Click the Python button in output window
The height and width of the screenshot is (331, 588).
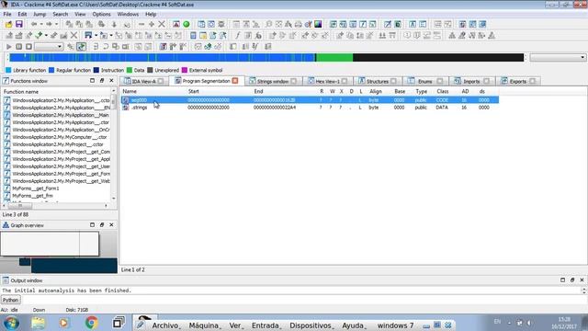pos(10,300)
